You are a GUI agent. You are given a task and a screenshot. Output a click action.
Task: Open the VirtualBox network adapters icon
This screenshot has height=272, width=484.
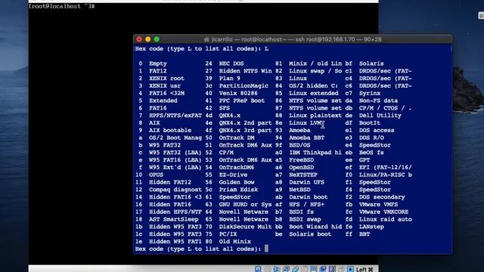point(286,269)
